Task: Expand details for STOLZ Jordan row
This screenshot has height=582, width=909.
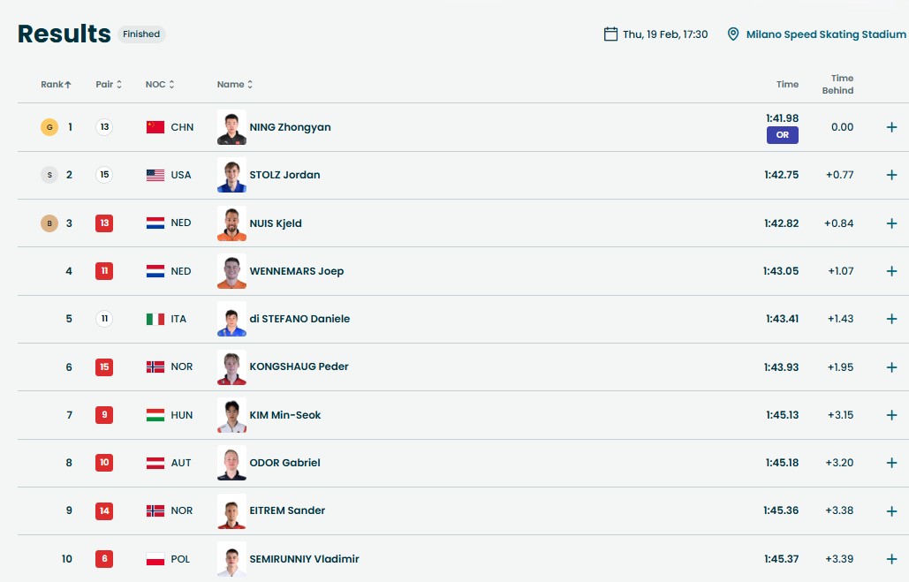Action: pyautogui.click(x=891, y=175)
